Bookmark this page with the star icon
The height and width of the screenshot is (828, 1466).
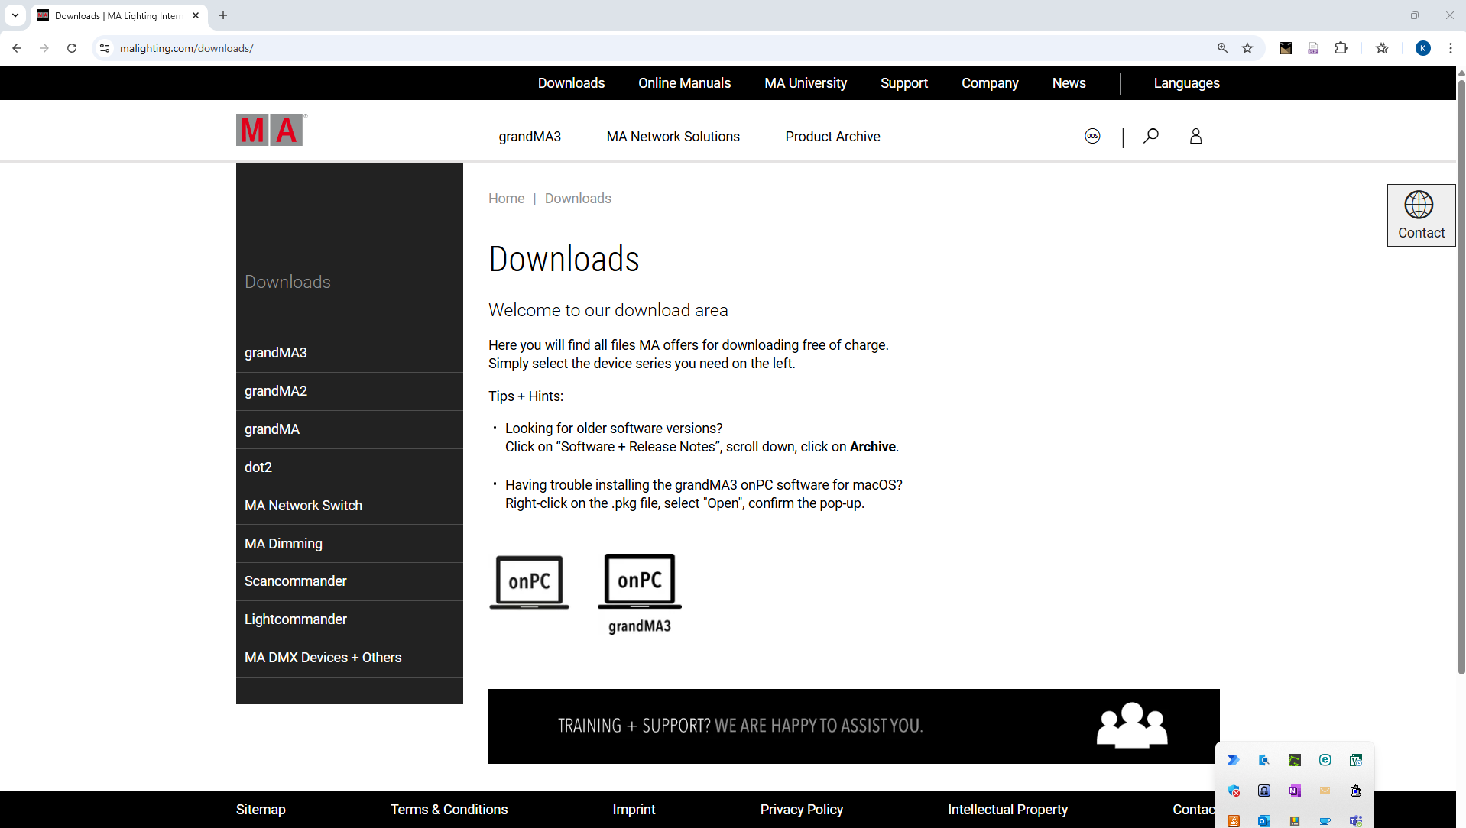point(1247,48)
